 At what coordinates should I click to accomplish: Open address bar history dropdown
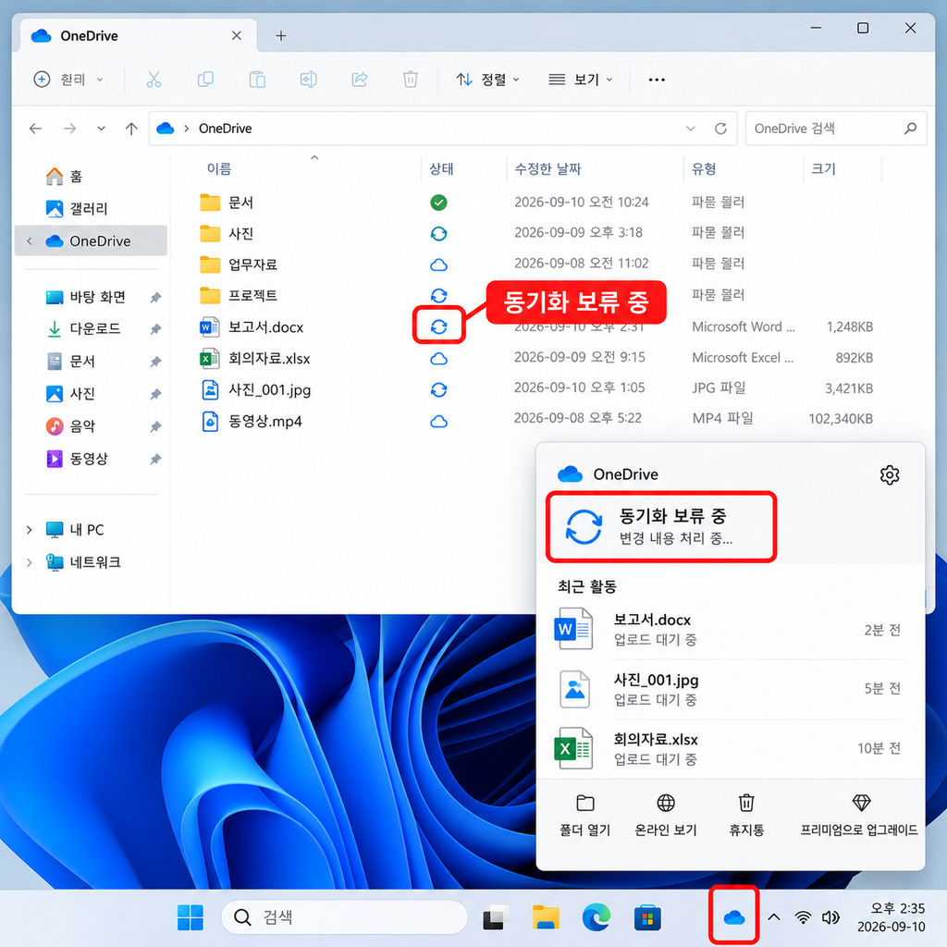point(690,129)
